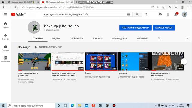
Task: Click the Windows taskbar search box
Action: [31, 105]
